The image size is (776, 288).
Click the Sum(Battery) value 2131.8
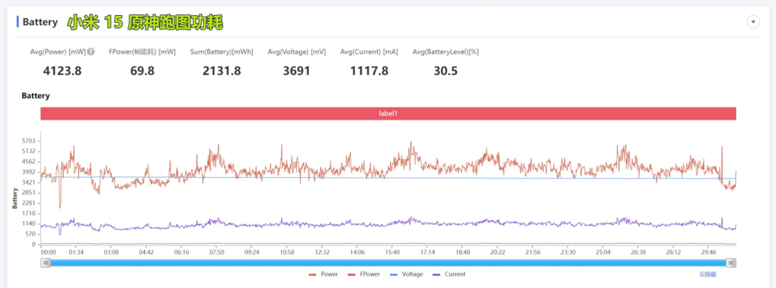pos(222,71)
